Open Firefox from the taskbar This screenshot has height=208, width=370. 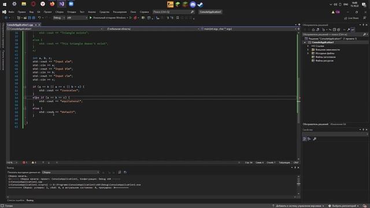coord(52,4)
